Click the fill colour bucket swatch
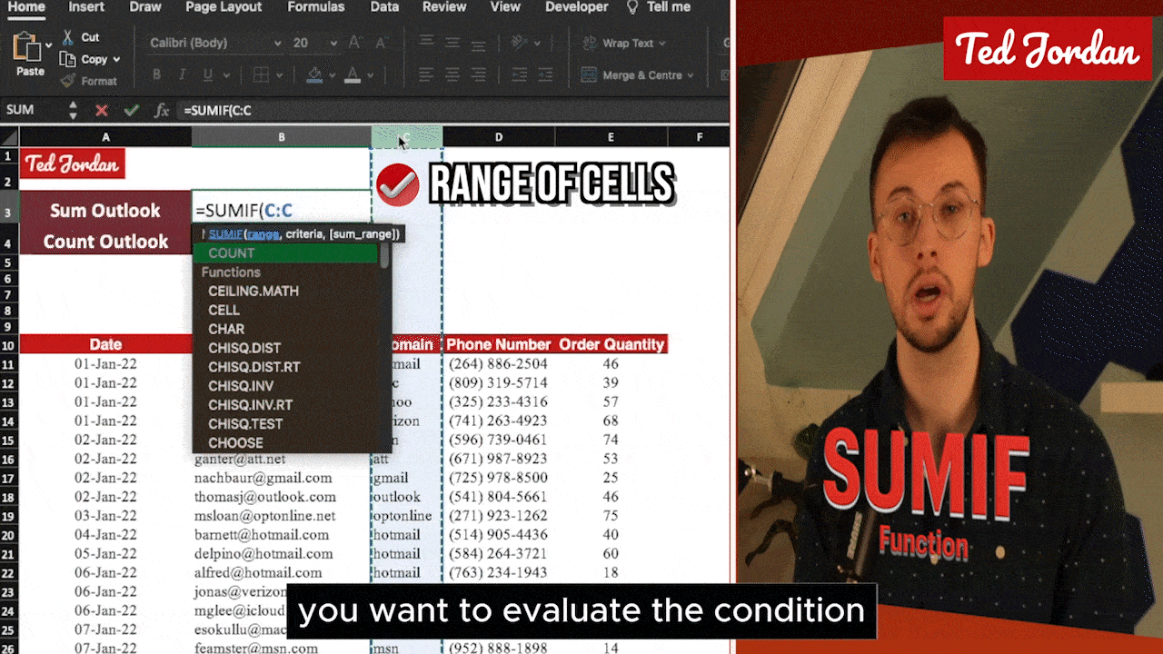This screenshot has height=654, width=1163. point(314,75)
